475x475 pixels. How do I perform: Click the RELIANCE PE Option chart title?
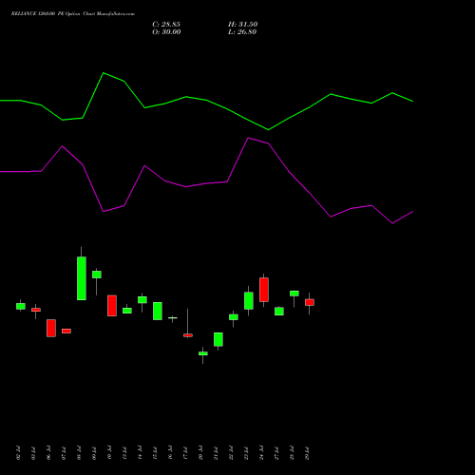pyautogui.click(x=73, y=14)
